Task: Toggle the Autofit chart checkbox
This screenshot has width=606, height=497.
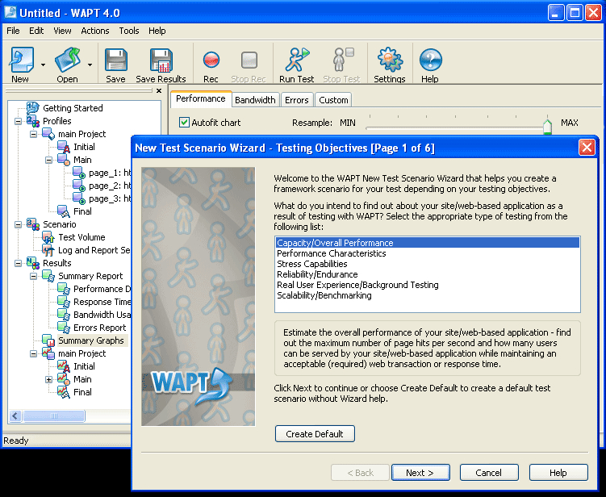Action: 184,123
